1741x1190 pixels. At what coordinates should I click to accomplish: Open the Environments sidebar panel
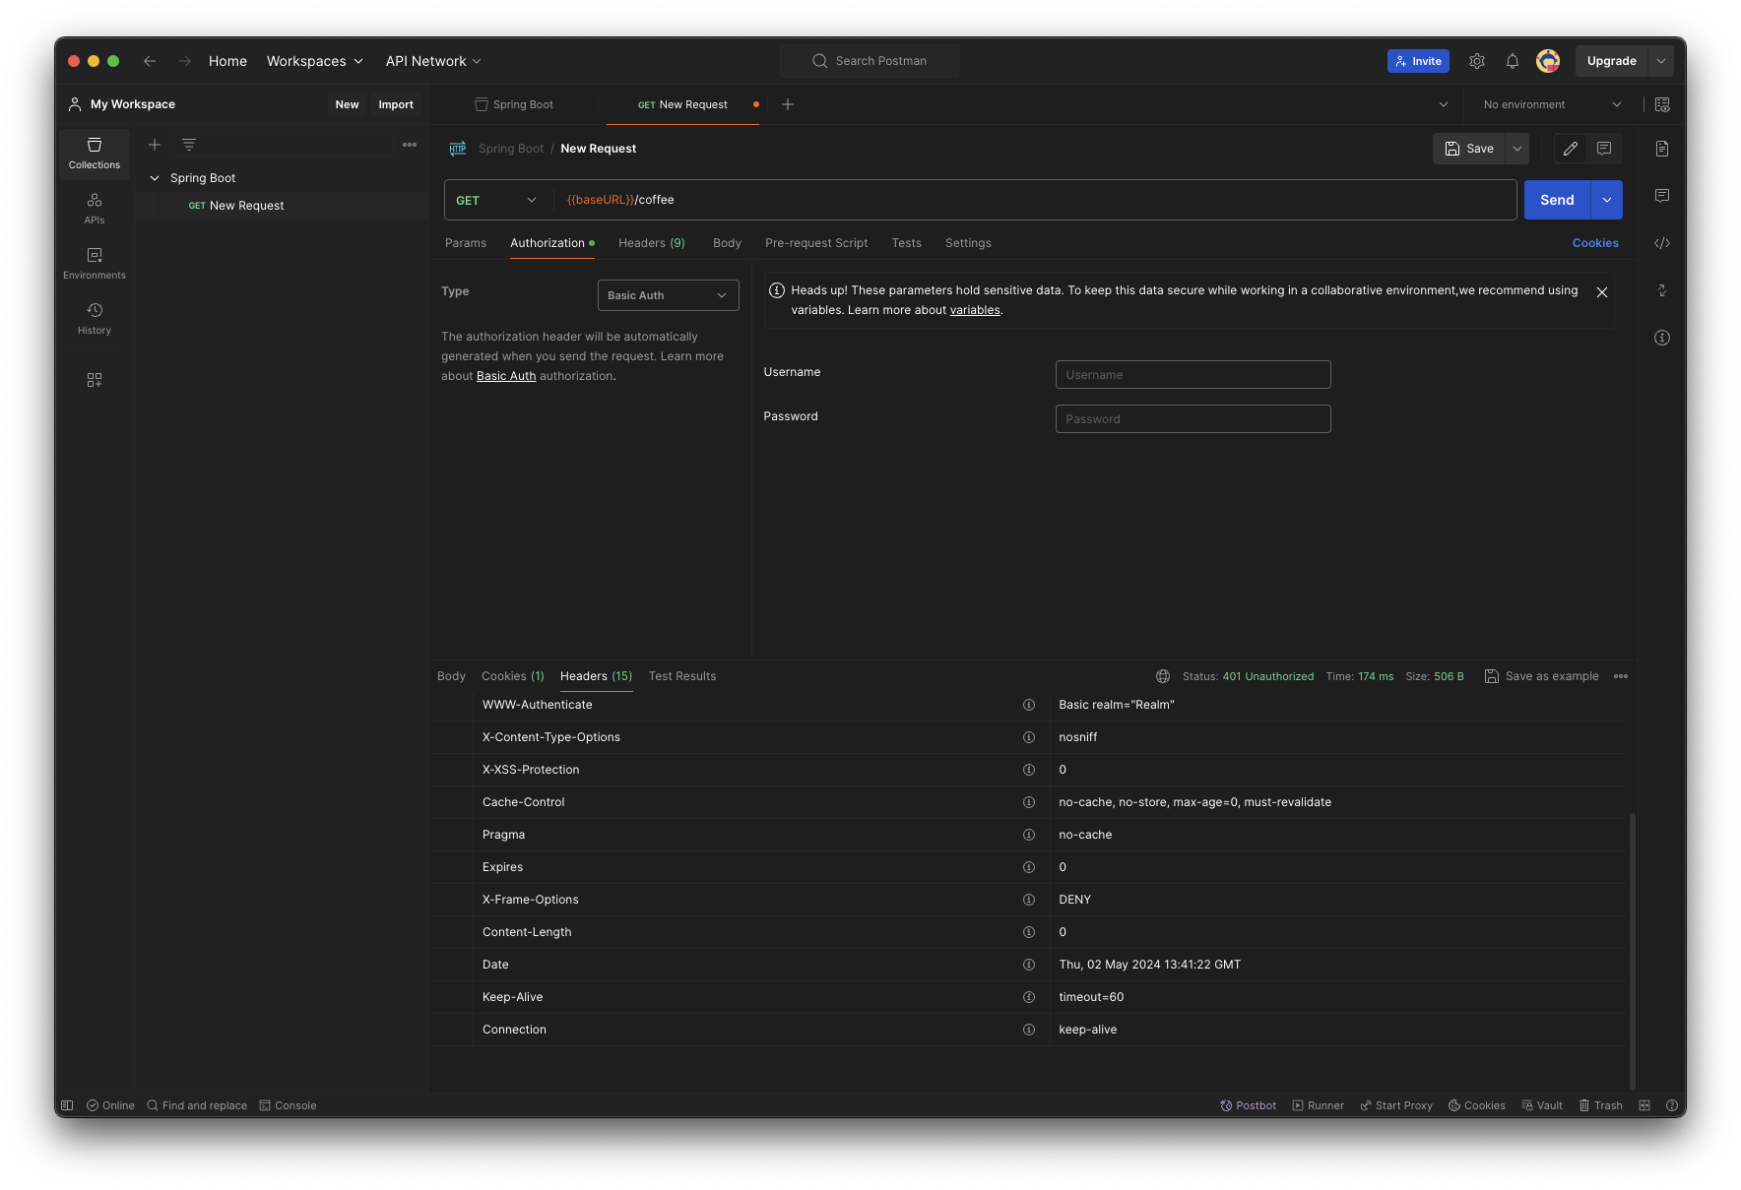tap(95, 264)
